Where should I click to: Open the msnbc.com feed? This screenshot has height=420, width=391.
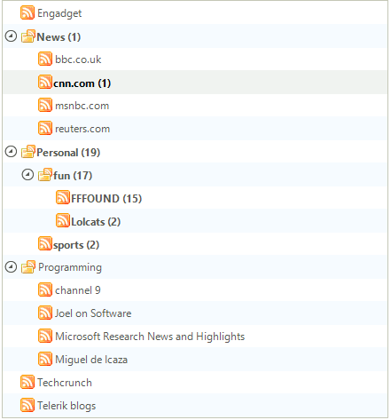tap(82, 106)
